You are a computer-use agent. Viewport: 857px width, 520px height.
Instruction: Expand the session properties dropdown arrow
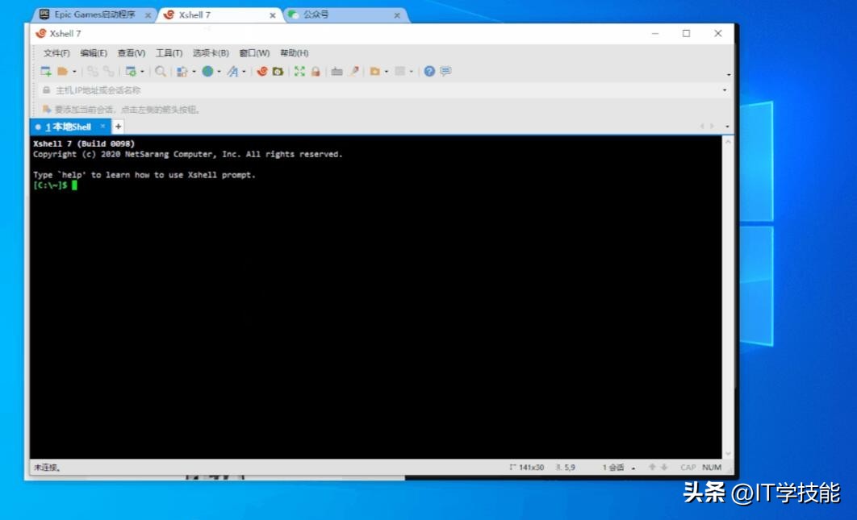(142, 72)
